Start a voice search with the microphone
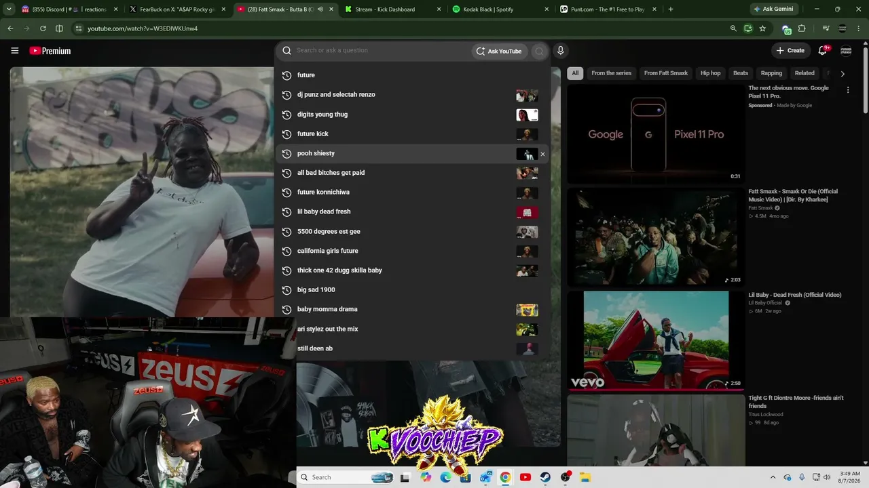The image size is (869, 488). coord(561,51)
